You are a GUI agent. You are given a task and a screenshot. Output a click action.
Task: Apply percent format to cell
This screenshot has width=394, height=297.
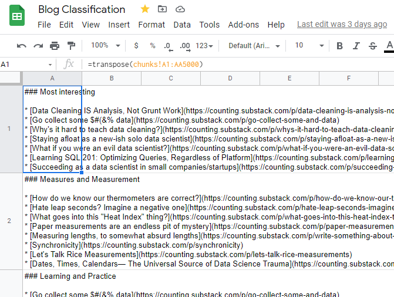click(153, 46)
